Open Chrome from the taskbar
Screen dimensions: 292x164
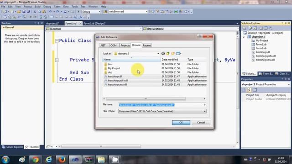click(x=35, y=159)
